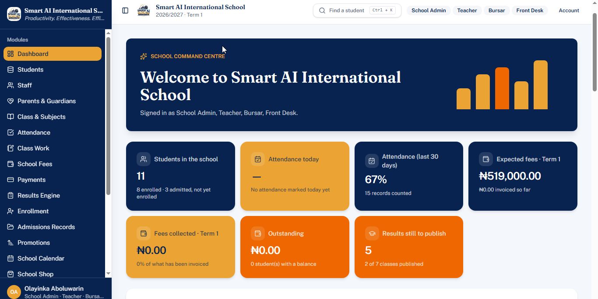This screenshot has width=598, height=299.
Task: Click the 2026/2027 · Term 1 text
Action: click(179, 15)
